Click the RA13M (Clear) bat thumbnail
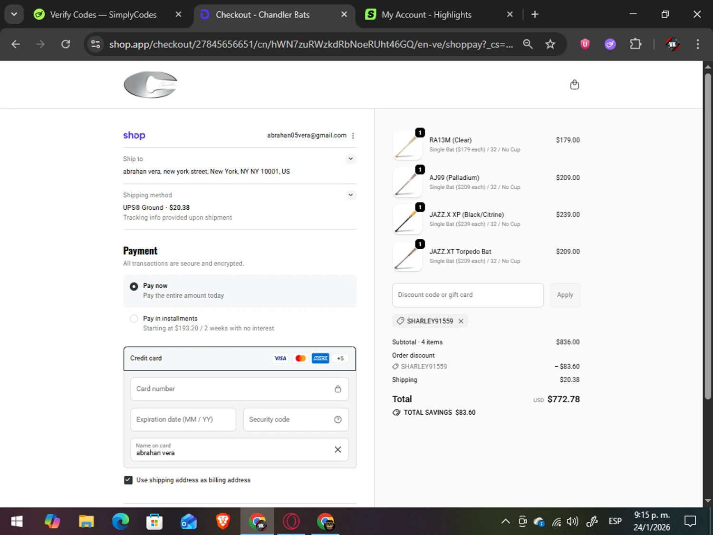 pos(407,145)
